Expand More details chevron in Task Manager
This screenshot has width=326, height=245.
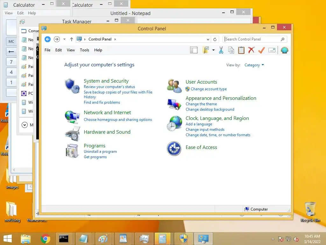(x=25, y=125)
